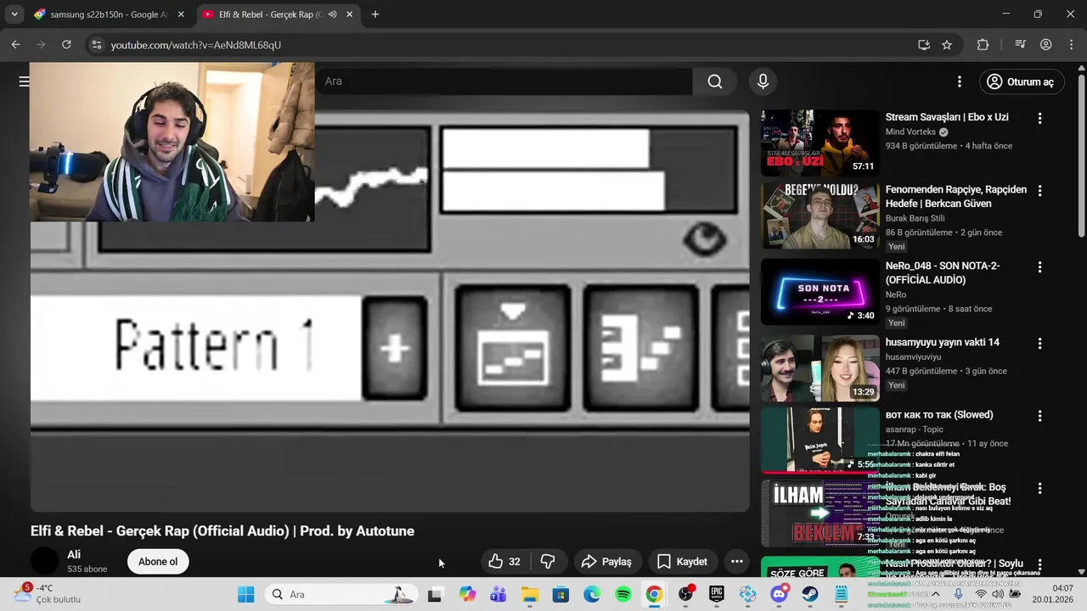Image resolution: width=1087 pixels, height=611 pixels.
Task: Click the Ali channel avatar
Action: click(44, 562)
